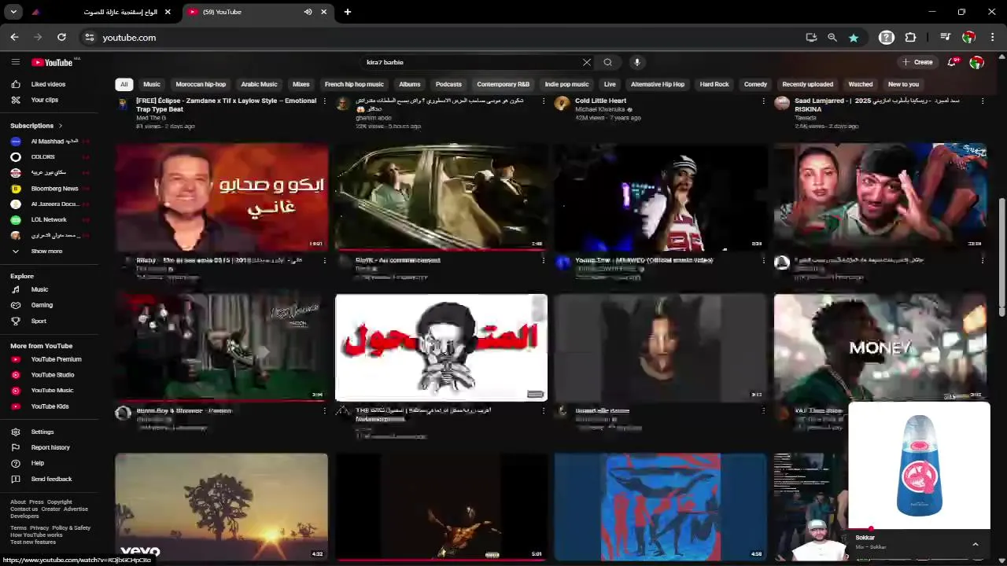The width and height of the screenshot is (1007, 566).
Task: Click the search magnifier button
Action: (608, 62)
